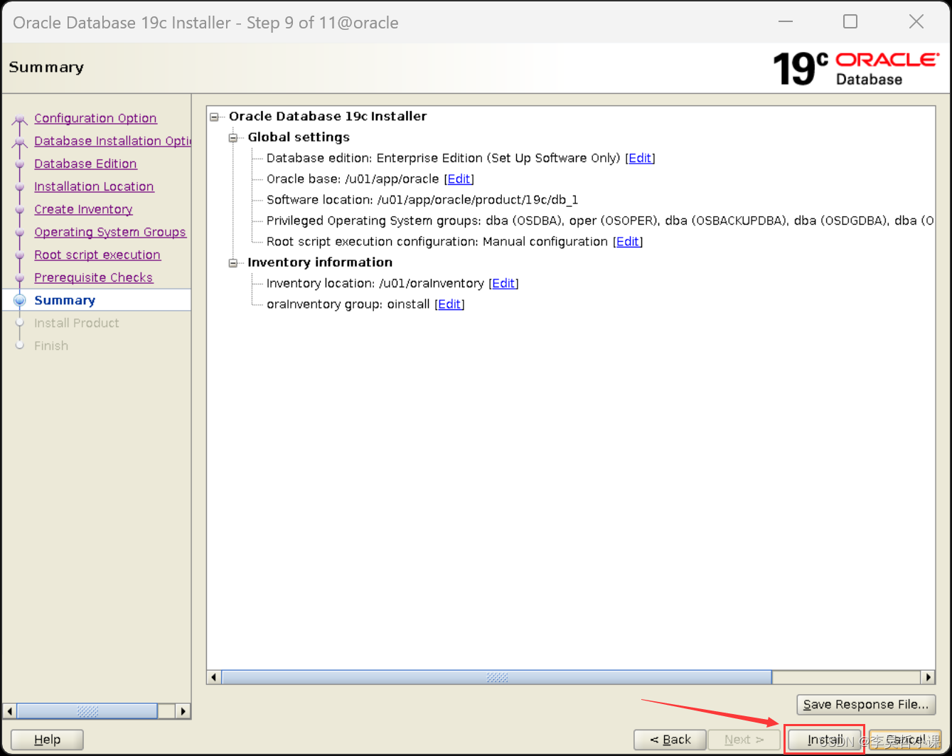Click the summary pane horizontal scrollbar thumb
This screenshot has width=952, height=756.
click(x=497, y=677)
